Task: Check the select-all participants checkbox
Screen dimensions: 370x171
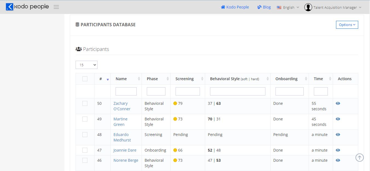Action: [x=85, y=79]
